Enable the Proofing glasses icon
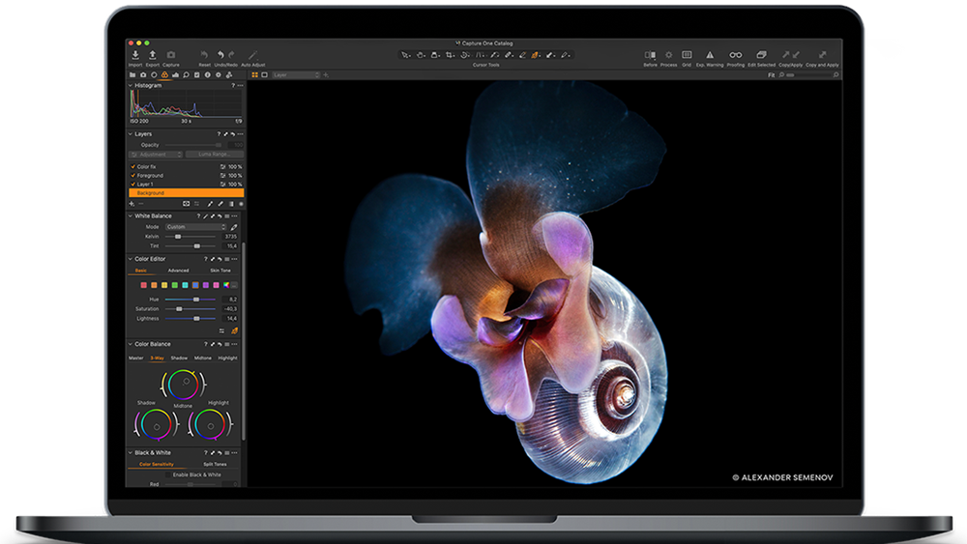967x544 pixels. pyautogui.click(x=735, y=55)
